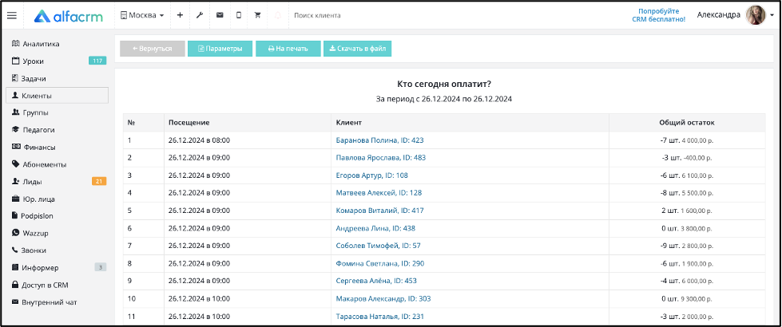This screenshot has width=782, height=327.
Task: Open the wrench settings icon
Action: pyautogui.click(x=200, y=15)
